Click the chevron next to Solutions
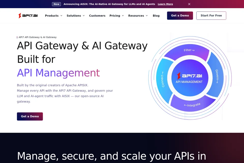The height and width of the screenshot is (163, 244). coord(84,16)
